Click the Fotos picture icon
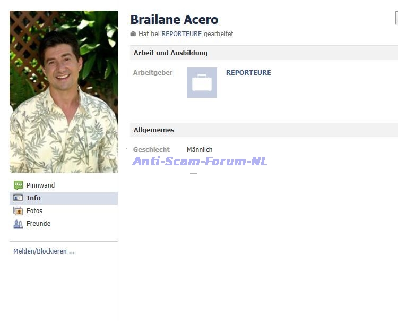Image resolution: width=398 pixels, height=321 pixels. [18, 211]
